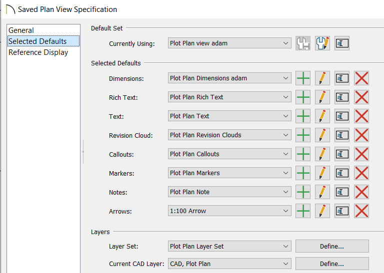Viewport: 384px width, 273px height.
Task: Click Define for Current CAD Layer
Action: pyautogui.click(x=332, y=264)
